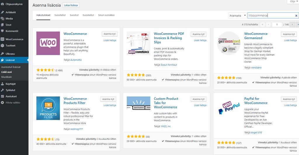
Task: Install Custom Product Tabs plugin
Action: 199,99
